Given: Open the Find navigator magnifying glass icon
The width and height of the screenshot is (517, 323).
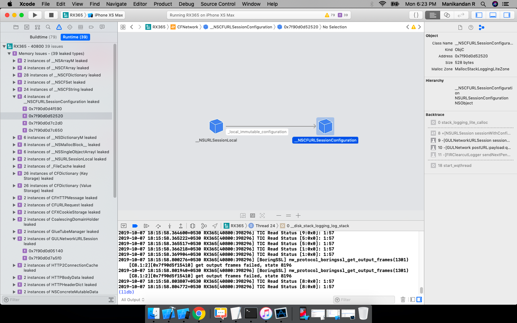Looking at the screenshot, I should pyautogui.click(x=48, y=27).
